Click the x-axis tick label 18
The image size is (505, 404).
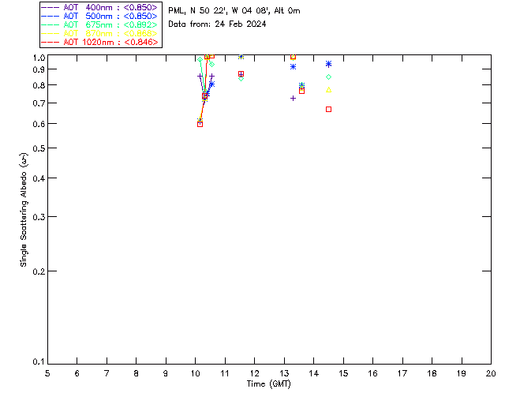click(432, 373)
